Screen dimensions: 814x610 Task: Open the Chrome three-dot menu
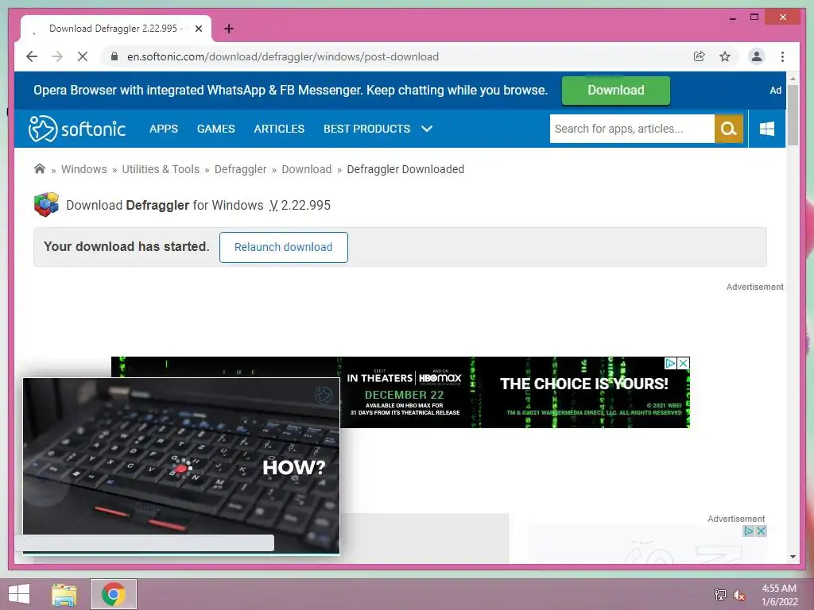[x=782, y=56]
